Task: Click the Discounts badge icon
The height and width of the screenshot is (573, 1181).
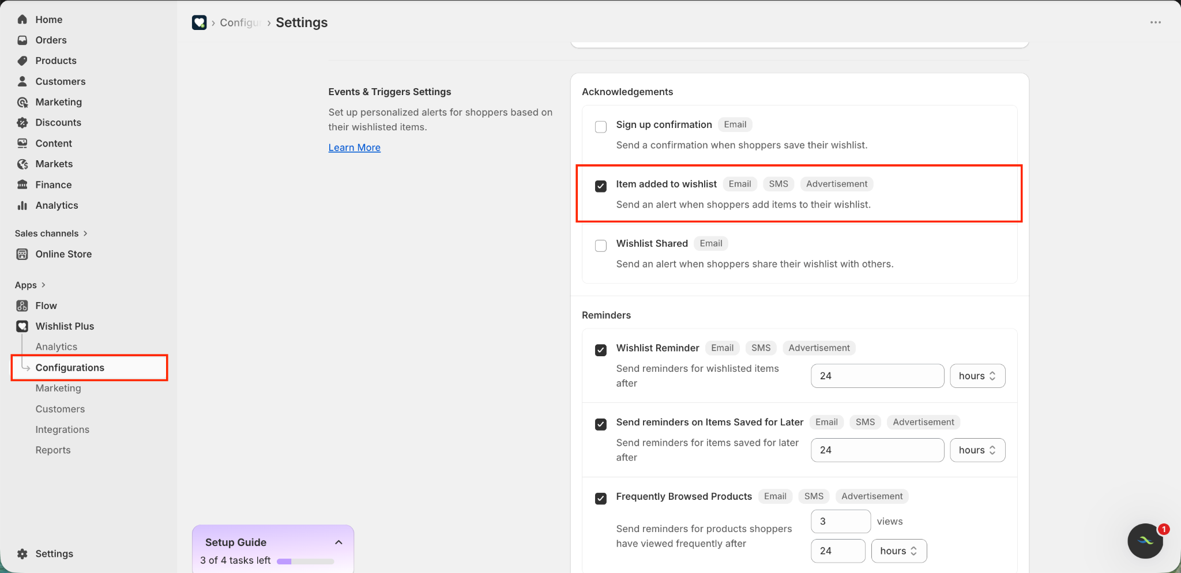Action: click(22, 123)
